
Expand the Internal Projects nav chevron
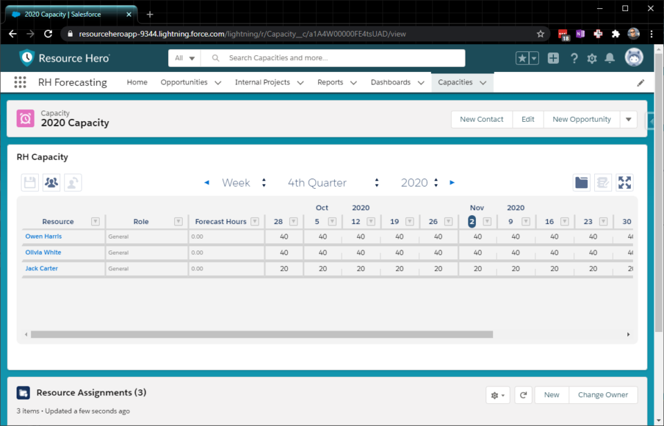point(300,83)
